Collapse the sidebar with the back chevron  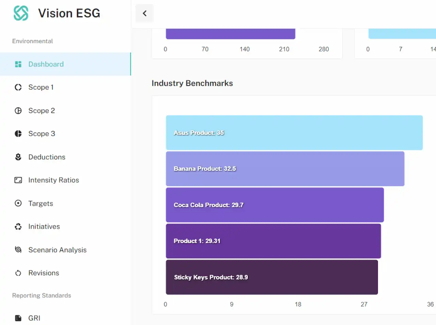coord(145,13)
